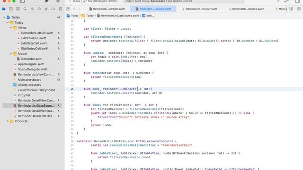
Task: Collapse the Views group
Action: click(11, 28)
